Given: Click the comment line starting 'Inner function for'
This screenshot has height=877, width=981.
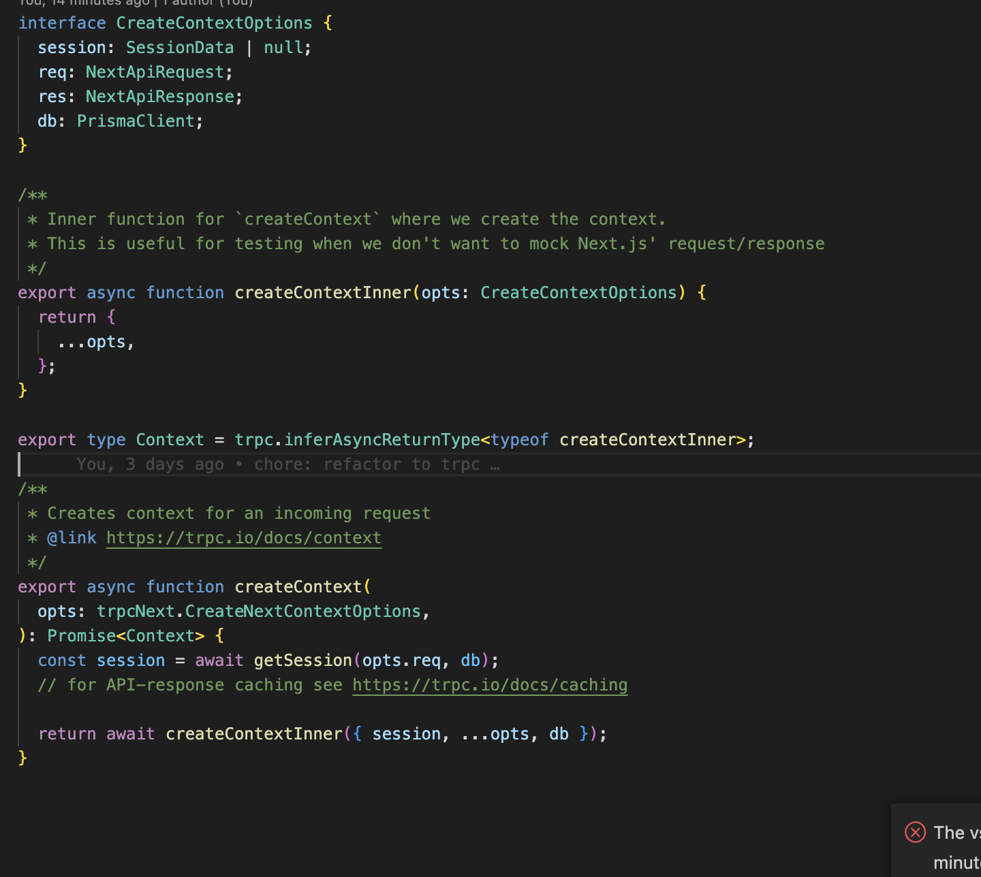Looking at the screenshot, I should [x=347, y=219].
